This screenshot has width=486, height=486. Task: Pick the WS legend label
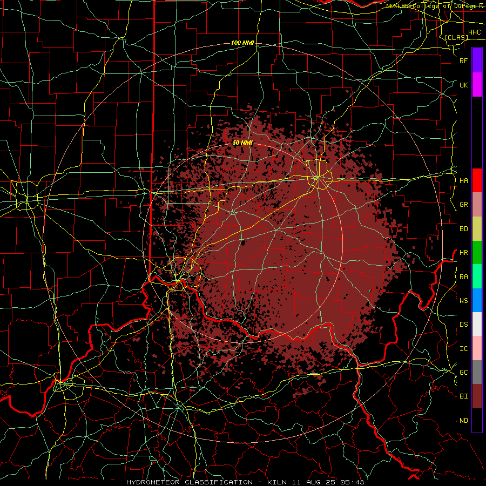pos(464,300)
